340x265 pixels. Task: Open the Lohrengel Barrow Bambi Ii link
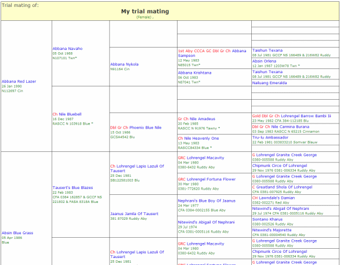click(306, 116)
